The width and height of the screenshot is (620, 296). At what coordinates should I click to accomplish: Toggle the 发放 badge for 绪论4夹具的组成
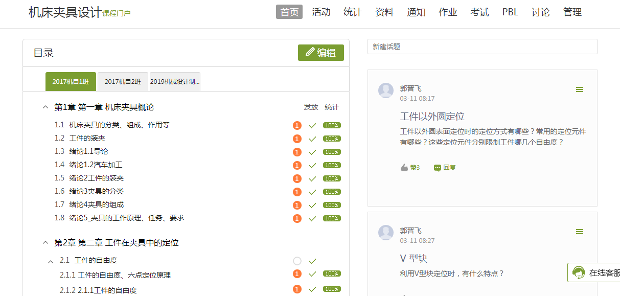[297, 204]
